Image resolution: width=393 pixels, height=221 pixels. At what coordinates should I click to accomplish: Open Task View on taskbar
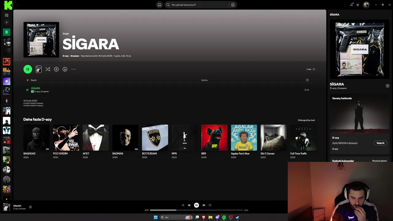coord(197,217)
